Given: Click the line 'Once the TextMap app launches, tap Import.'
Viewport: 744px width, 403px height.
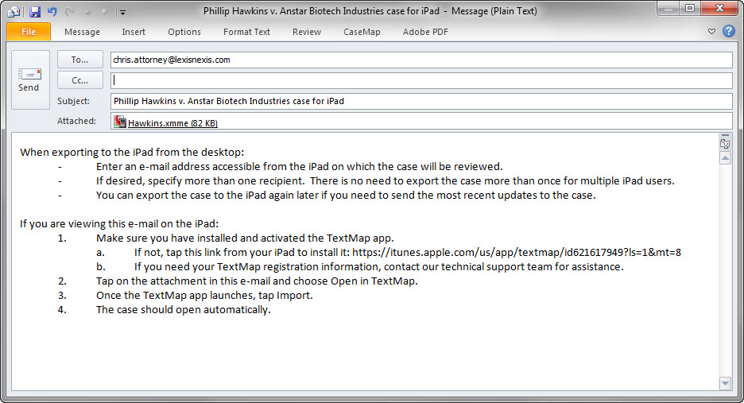Looking at the screenshot, I should pos(204,295).
